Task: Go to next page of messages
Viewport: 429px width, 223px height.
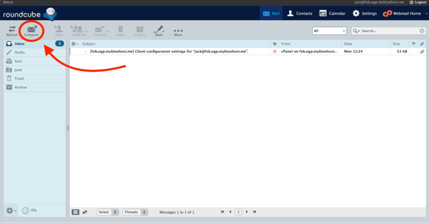Action: tap(247, 212)
